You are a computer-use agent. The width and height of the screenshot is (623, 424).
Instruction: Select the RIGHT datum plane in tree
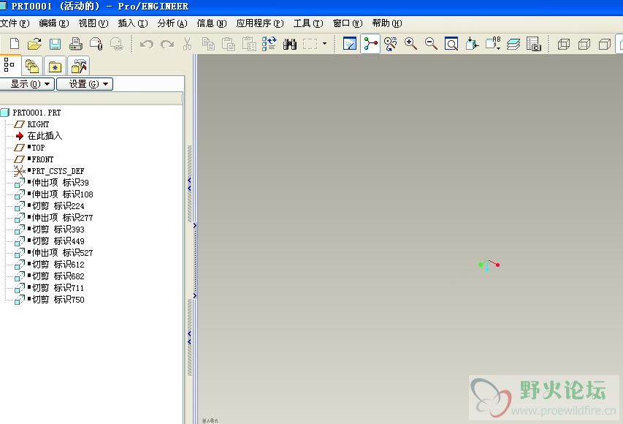(38, 124)
